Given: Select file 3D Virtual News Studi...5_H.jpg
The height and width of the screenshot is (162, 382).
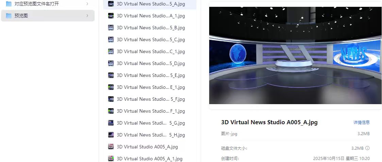Looking at the screenshot, I should click(x=150, y=135).
